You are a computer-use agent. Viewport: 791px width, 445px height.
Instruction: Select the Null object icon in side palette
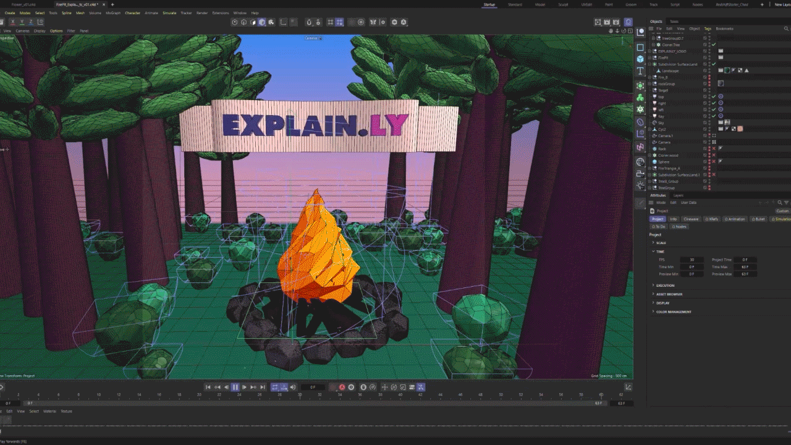pos(640,32)
